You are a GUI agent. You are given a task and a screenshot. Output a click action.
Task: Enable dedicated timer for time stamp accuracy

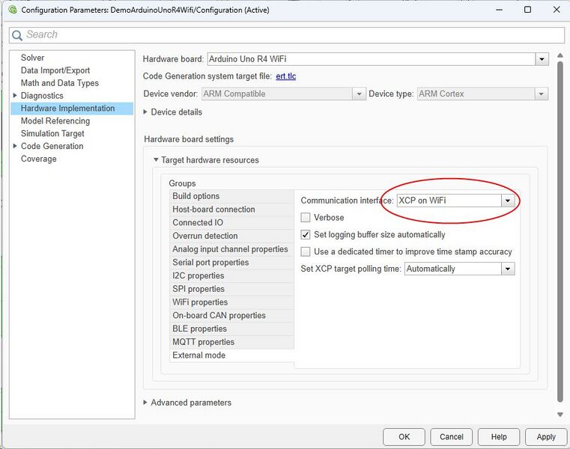point(306,251)
